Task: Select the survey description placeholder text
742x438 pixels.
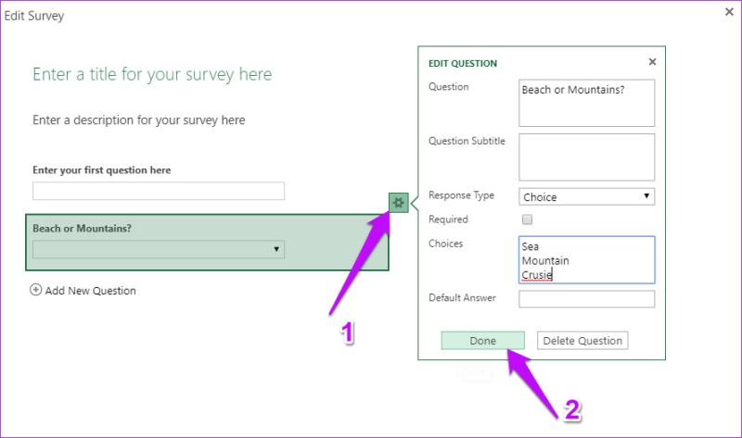Action: click(x=138, y=120)
